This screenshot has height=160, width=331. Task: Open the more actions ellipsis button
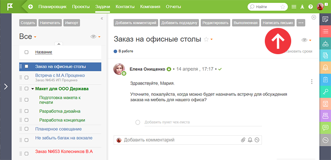301,23
